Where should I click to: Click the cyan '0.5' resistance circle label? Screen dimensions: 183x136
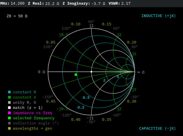tap(86, 97)
